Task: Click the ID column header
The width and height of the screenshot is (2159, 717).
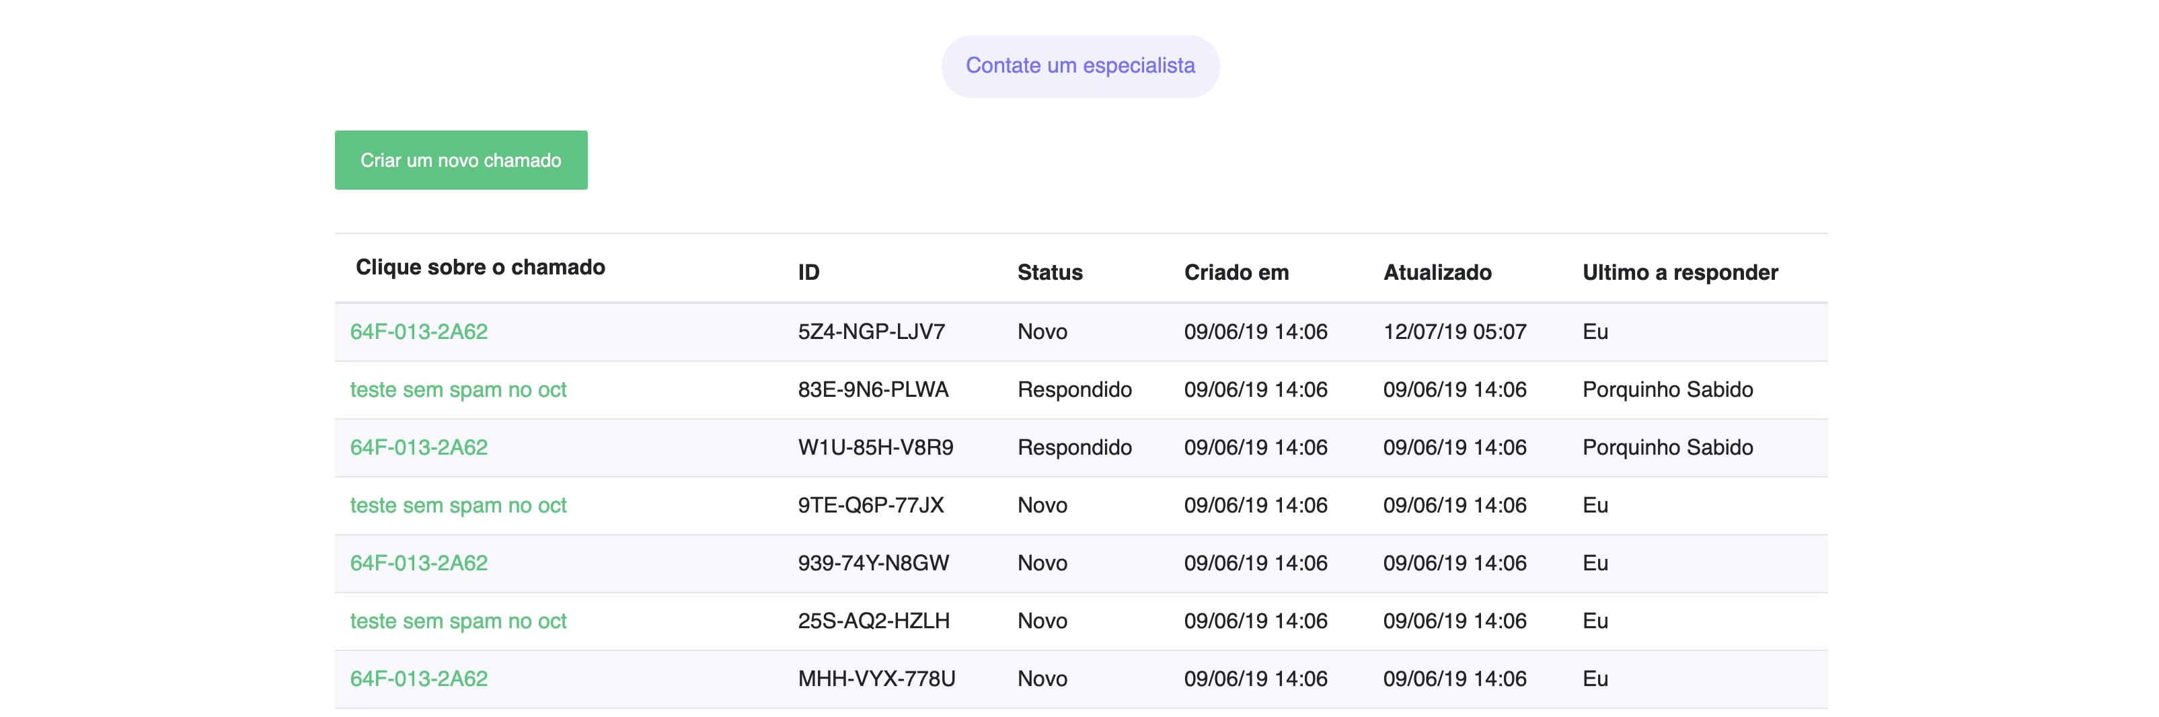Action: [808, 272]
